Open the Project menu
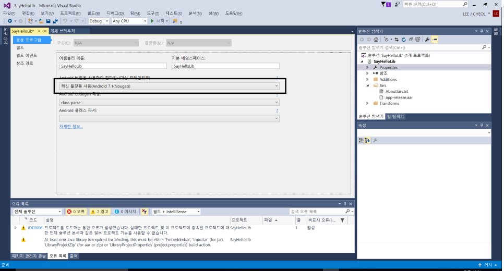The width and height of the screenshot is (504, 271). click(x=70, y=14)
